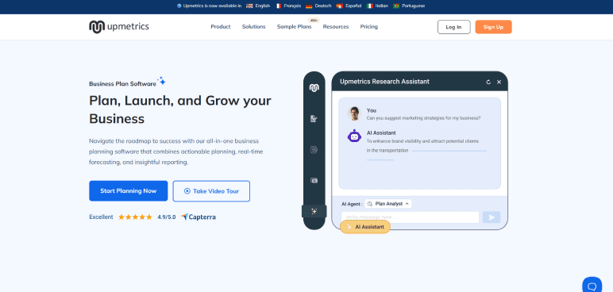Click Start Planning Now button
Screen dimensions: 613x292
point(128,190)
